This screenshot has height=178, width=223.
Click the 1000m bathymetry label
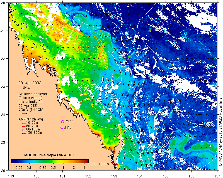(104, 164)
